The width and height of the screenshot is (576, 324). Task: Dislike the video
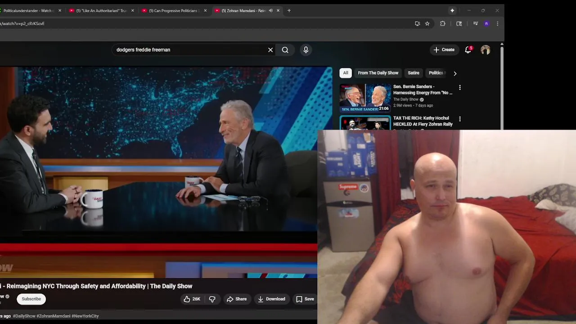[x=212, y=299]
